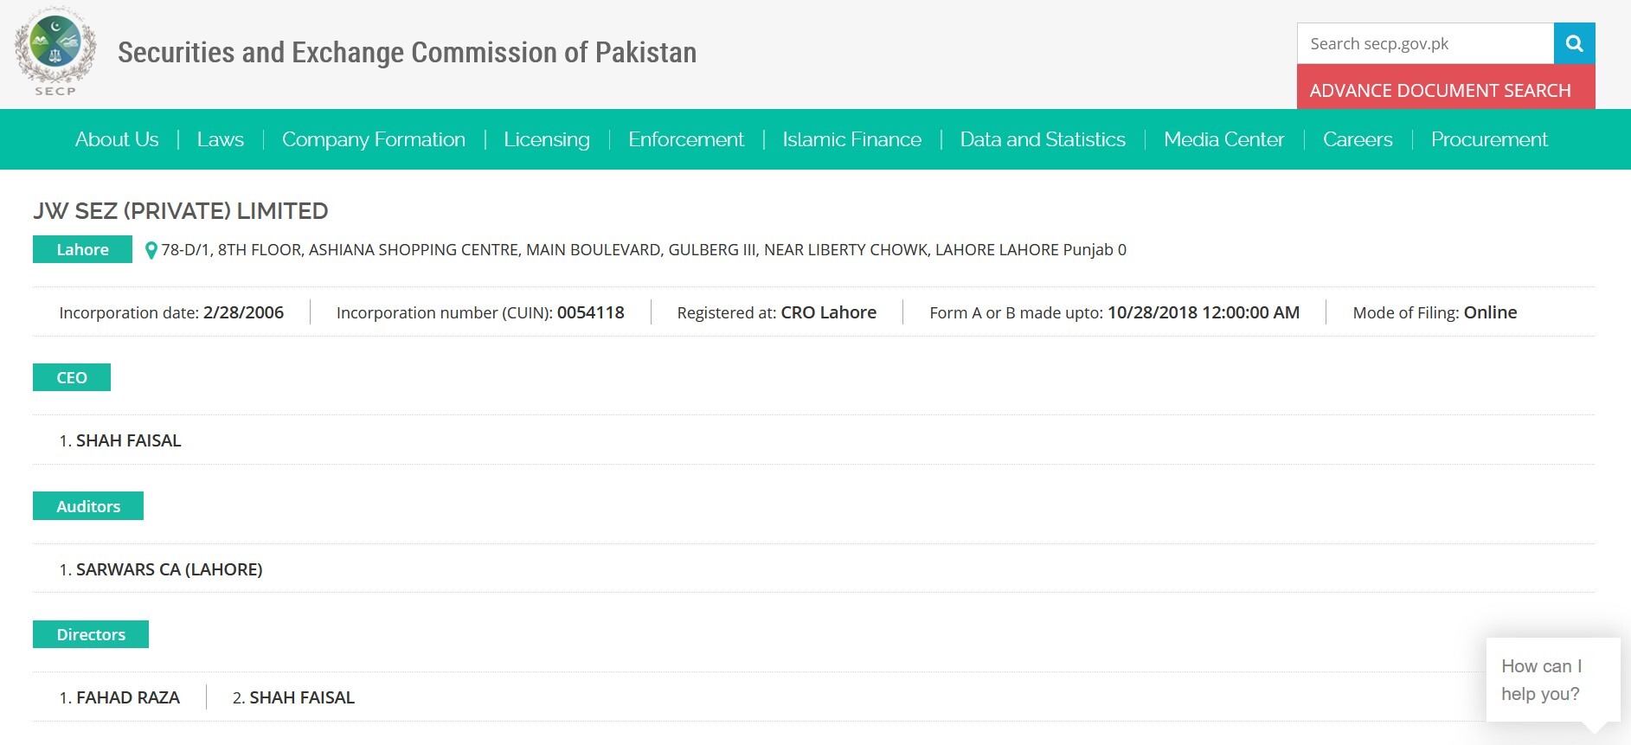Open the Enforcement menu
The height and width of the screenshot is (745, 1631).
686,139
